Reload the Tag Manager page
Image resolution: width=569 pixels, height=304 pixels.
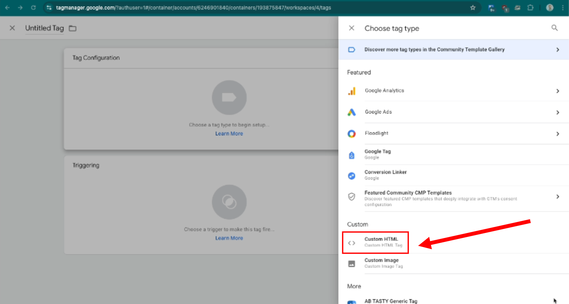(x=33, y=8)
